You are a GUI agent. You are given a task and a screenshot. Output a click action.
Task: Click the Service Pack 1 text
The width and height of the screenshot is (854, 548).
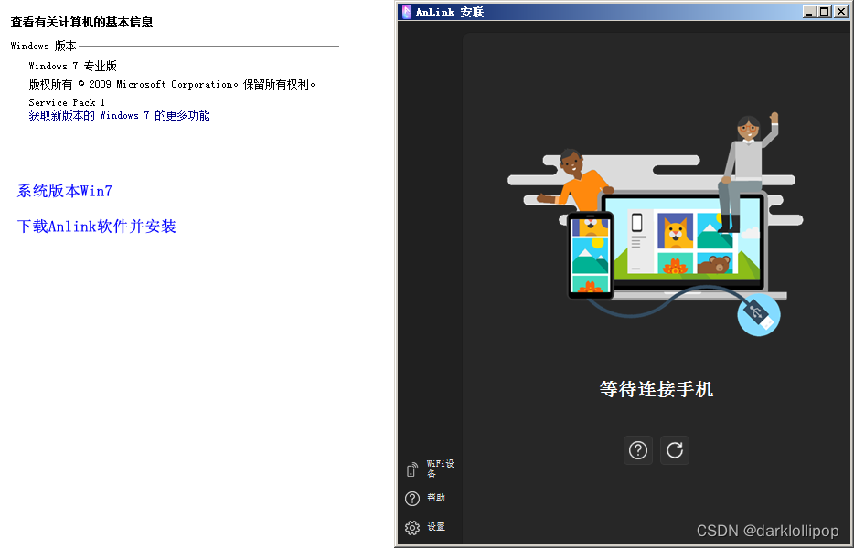point(67,102)
